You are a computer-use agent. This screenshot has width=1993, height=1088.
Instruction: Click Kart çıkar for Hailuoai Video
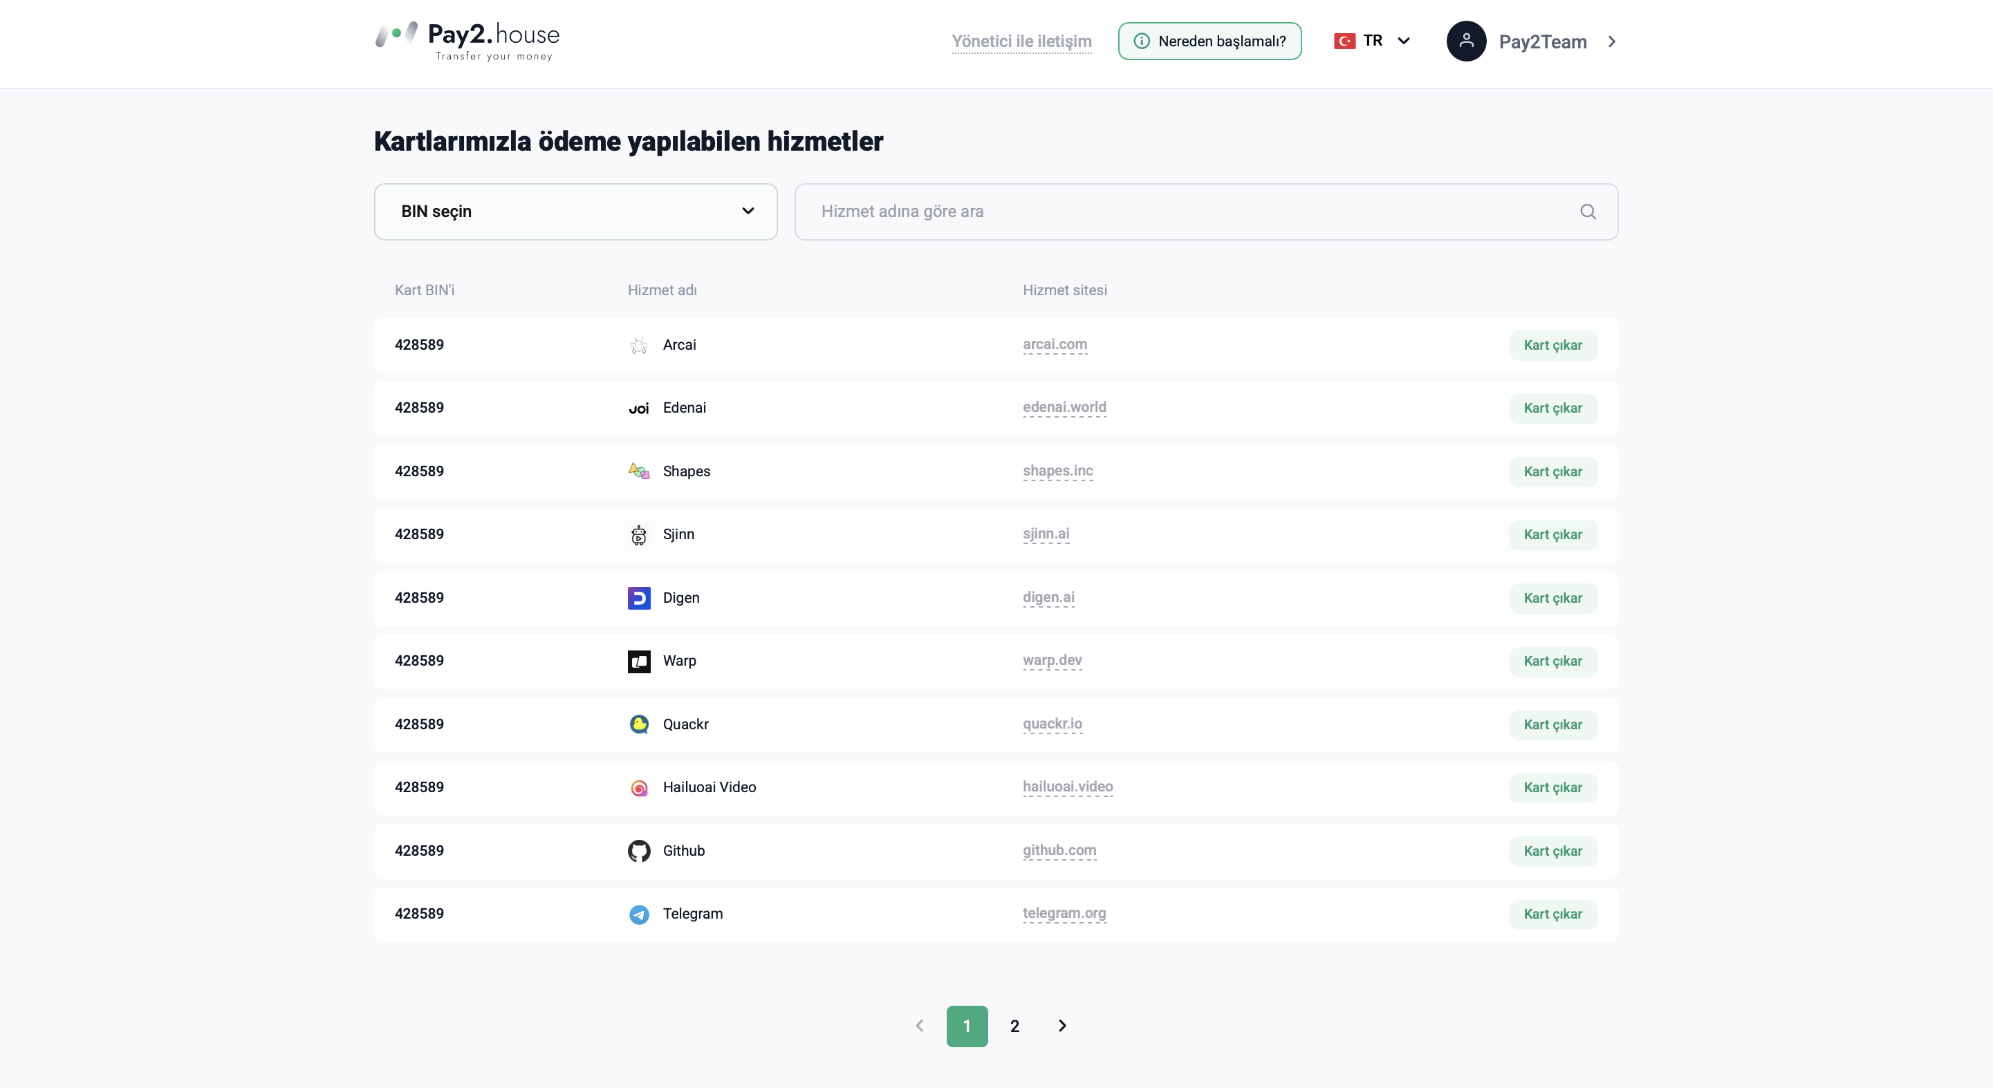tap(1552, 788)
